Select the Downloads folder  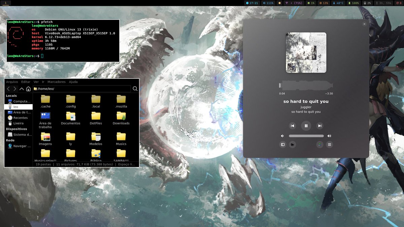(121, 118)
